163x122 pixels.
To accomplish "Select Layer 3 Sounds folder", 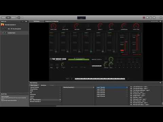I will coord(112,91).
